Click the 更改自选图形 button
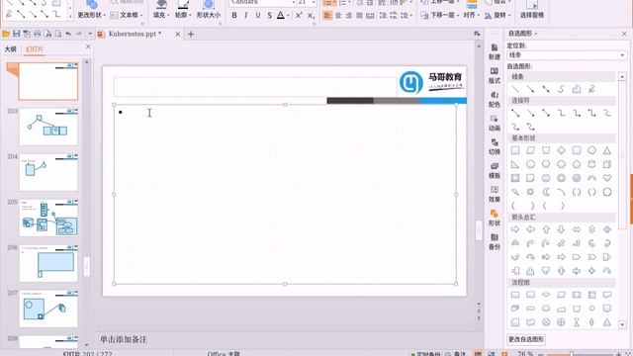Viewport: 633px width, 356px height. [x=526, y=339]
